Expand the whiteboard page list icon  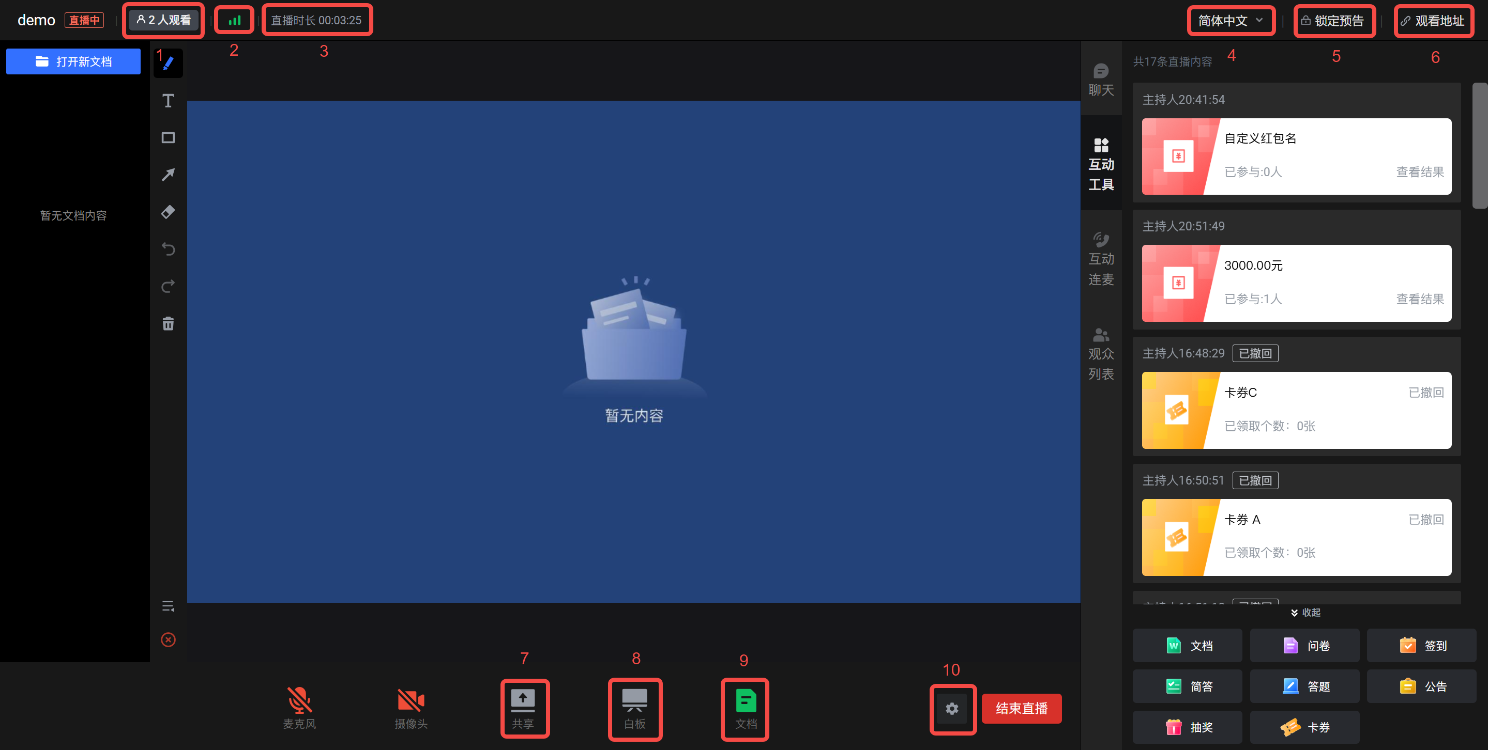pyautogui.click(x=168, y=606)
